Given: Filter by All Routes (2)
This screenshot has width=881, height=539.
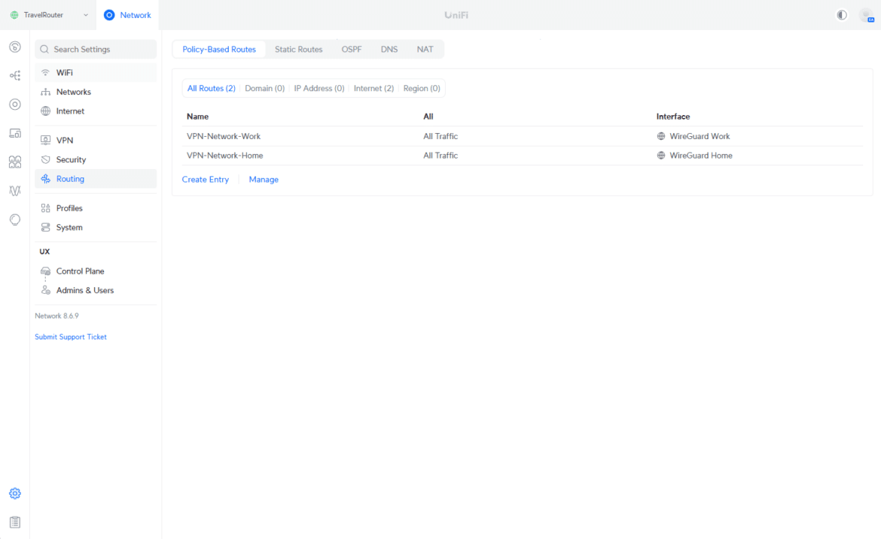Looking at the screenshot, I should coord(212,88).
